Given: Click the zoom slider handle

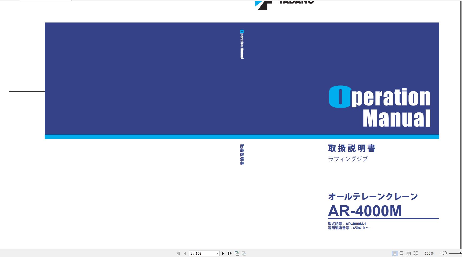Looking at the screenshot, I should 461,253.
